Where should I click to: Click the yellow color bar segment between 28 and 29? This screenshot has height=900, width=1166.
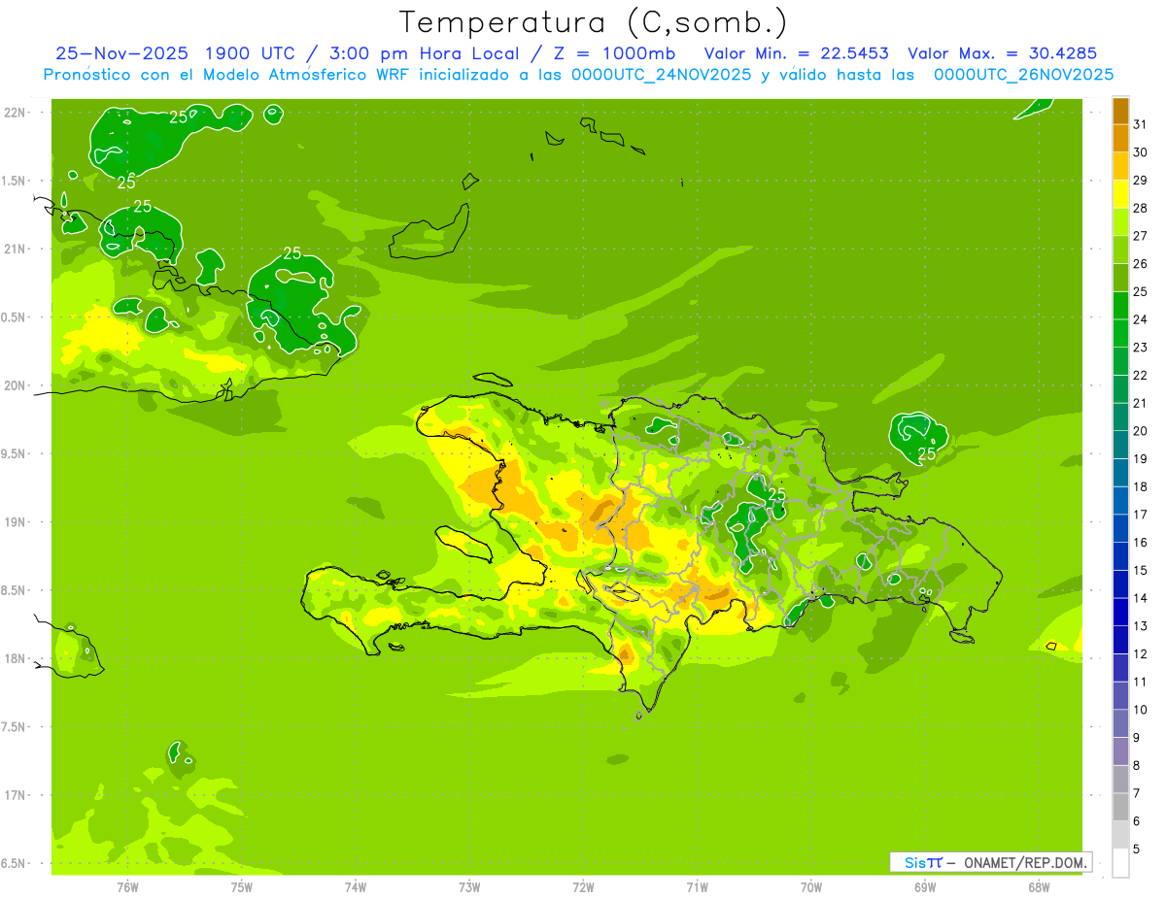(1120, 194)
